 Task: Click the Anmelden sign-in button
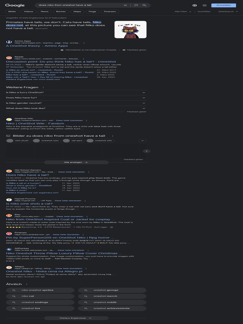coord(224,5)
